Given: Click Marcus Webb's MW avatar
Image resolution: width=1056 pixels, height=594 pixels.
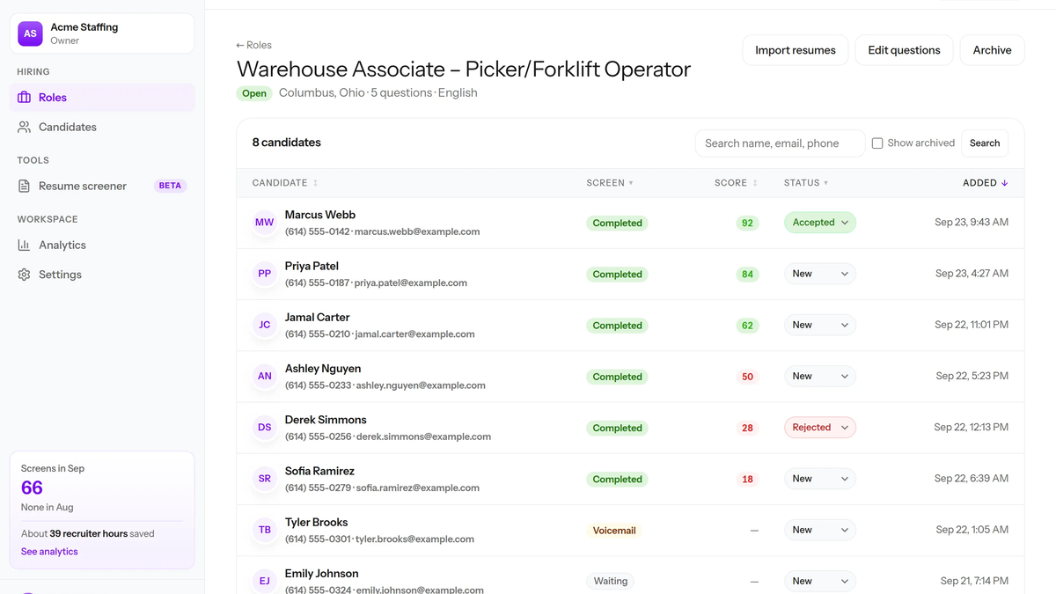Looking at the screenshot, I should tap(264, 223).
